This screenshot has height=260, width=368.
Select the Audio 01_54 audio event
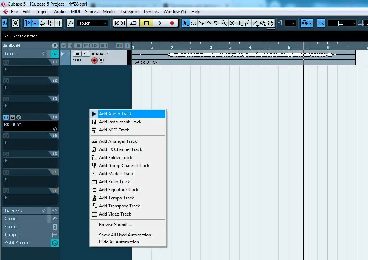(x=244, y=58)
